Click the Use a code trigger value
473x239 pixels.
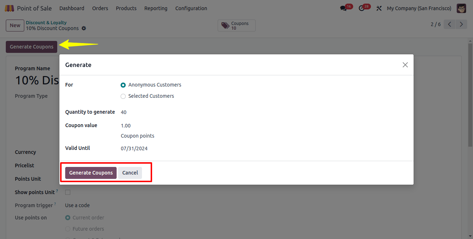tap(78, 205)
